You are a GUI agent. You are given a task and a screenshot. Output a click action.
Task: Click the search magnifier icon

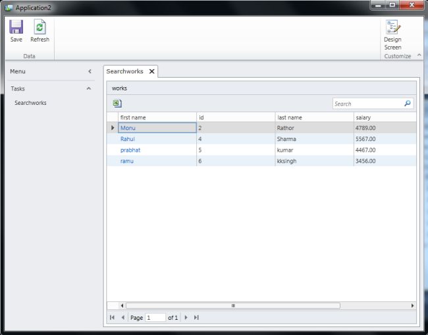[x=407, y=104]
